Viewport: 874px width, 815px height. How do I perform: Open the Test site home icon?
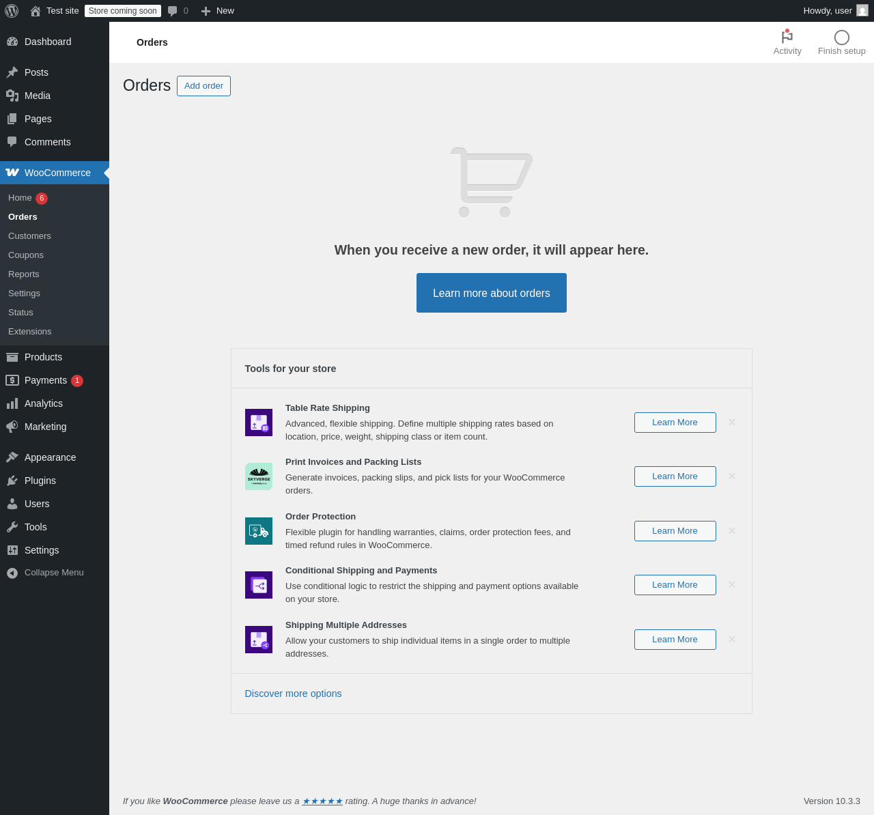click(36, 11)
